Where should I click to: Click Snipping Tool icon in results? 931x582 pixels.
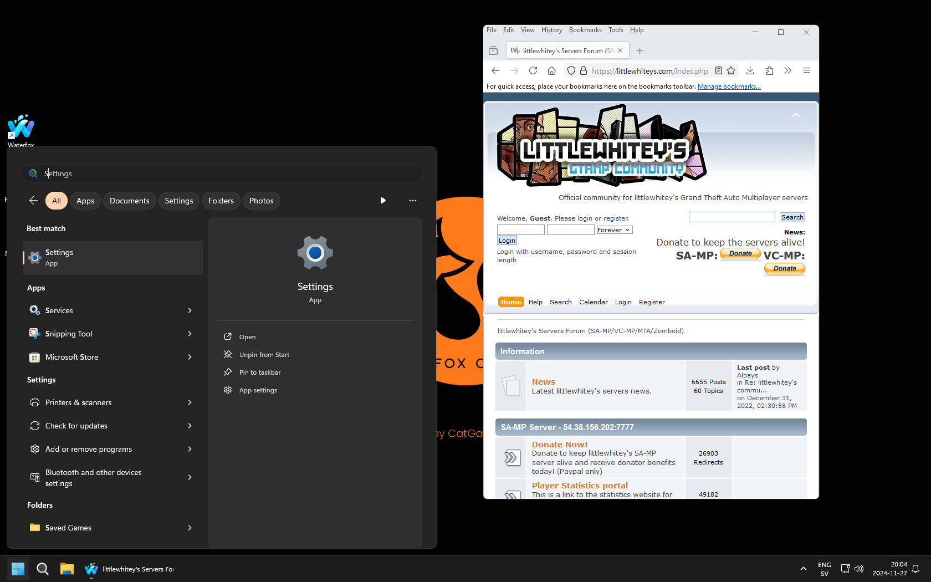point(34,334)
